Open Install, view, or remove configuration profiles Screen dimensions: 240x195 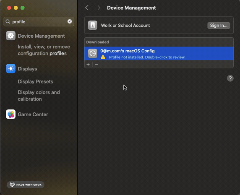(44, 50)
